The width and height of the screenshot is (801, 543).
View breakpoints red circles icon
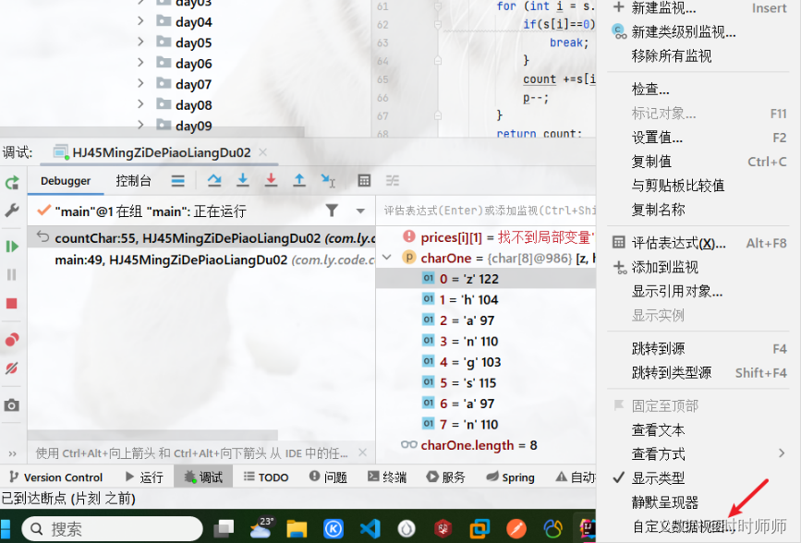(12, 340)
